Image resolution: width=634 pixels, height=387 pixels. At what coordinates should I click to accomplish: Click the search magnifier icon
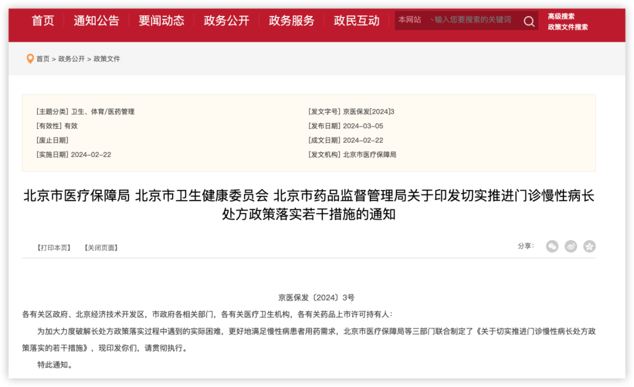(x=529, y=21)
